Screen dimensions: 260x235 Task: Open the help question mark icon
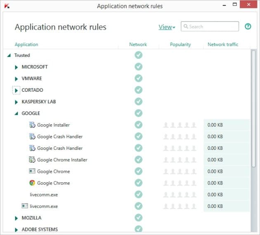click(248, 26)
